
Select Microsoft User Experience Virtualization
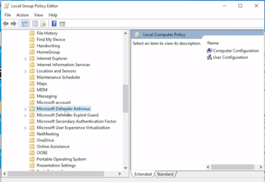click(73, 128)
